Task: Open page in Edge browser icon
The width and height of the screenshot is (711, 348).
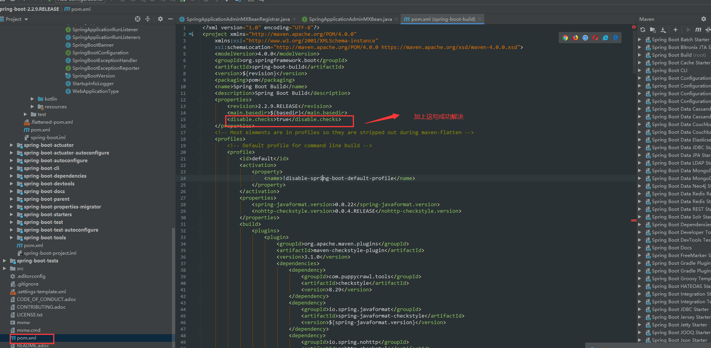Action: [x=615, y=38]
